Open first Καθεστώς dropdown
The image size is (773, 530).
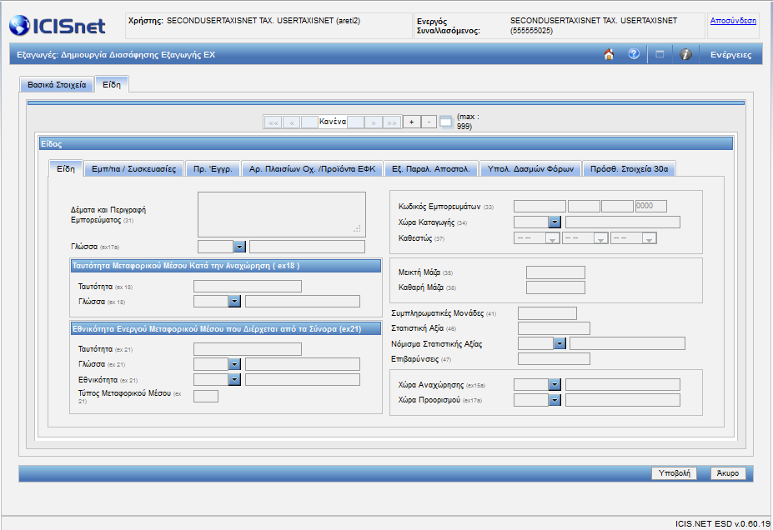pyautogui.click(x=536, y=238)
